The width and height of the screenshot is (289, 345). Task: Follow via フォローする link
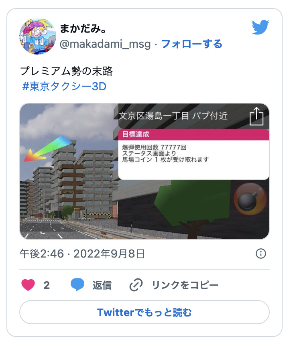[192, 44]
